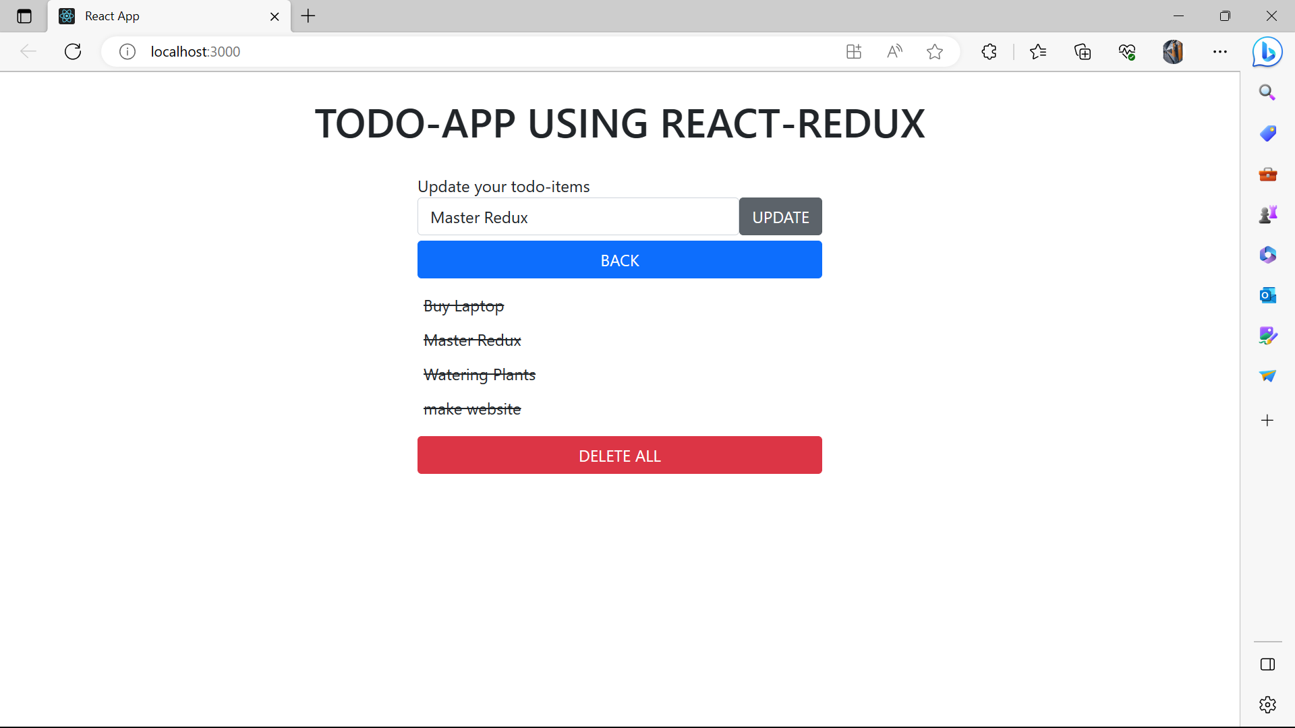Open Browser essentials health check

point(1127,51)
